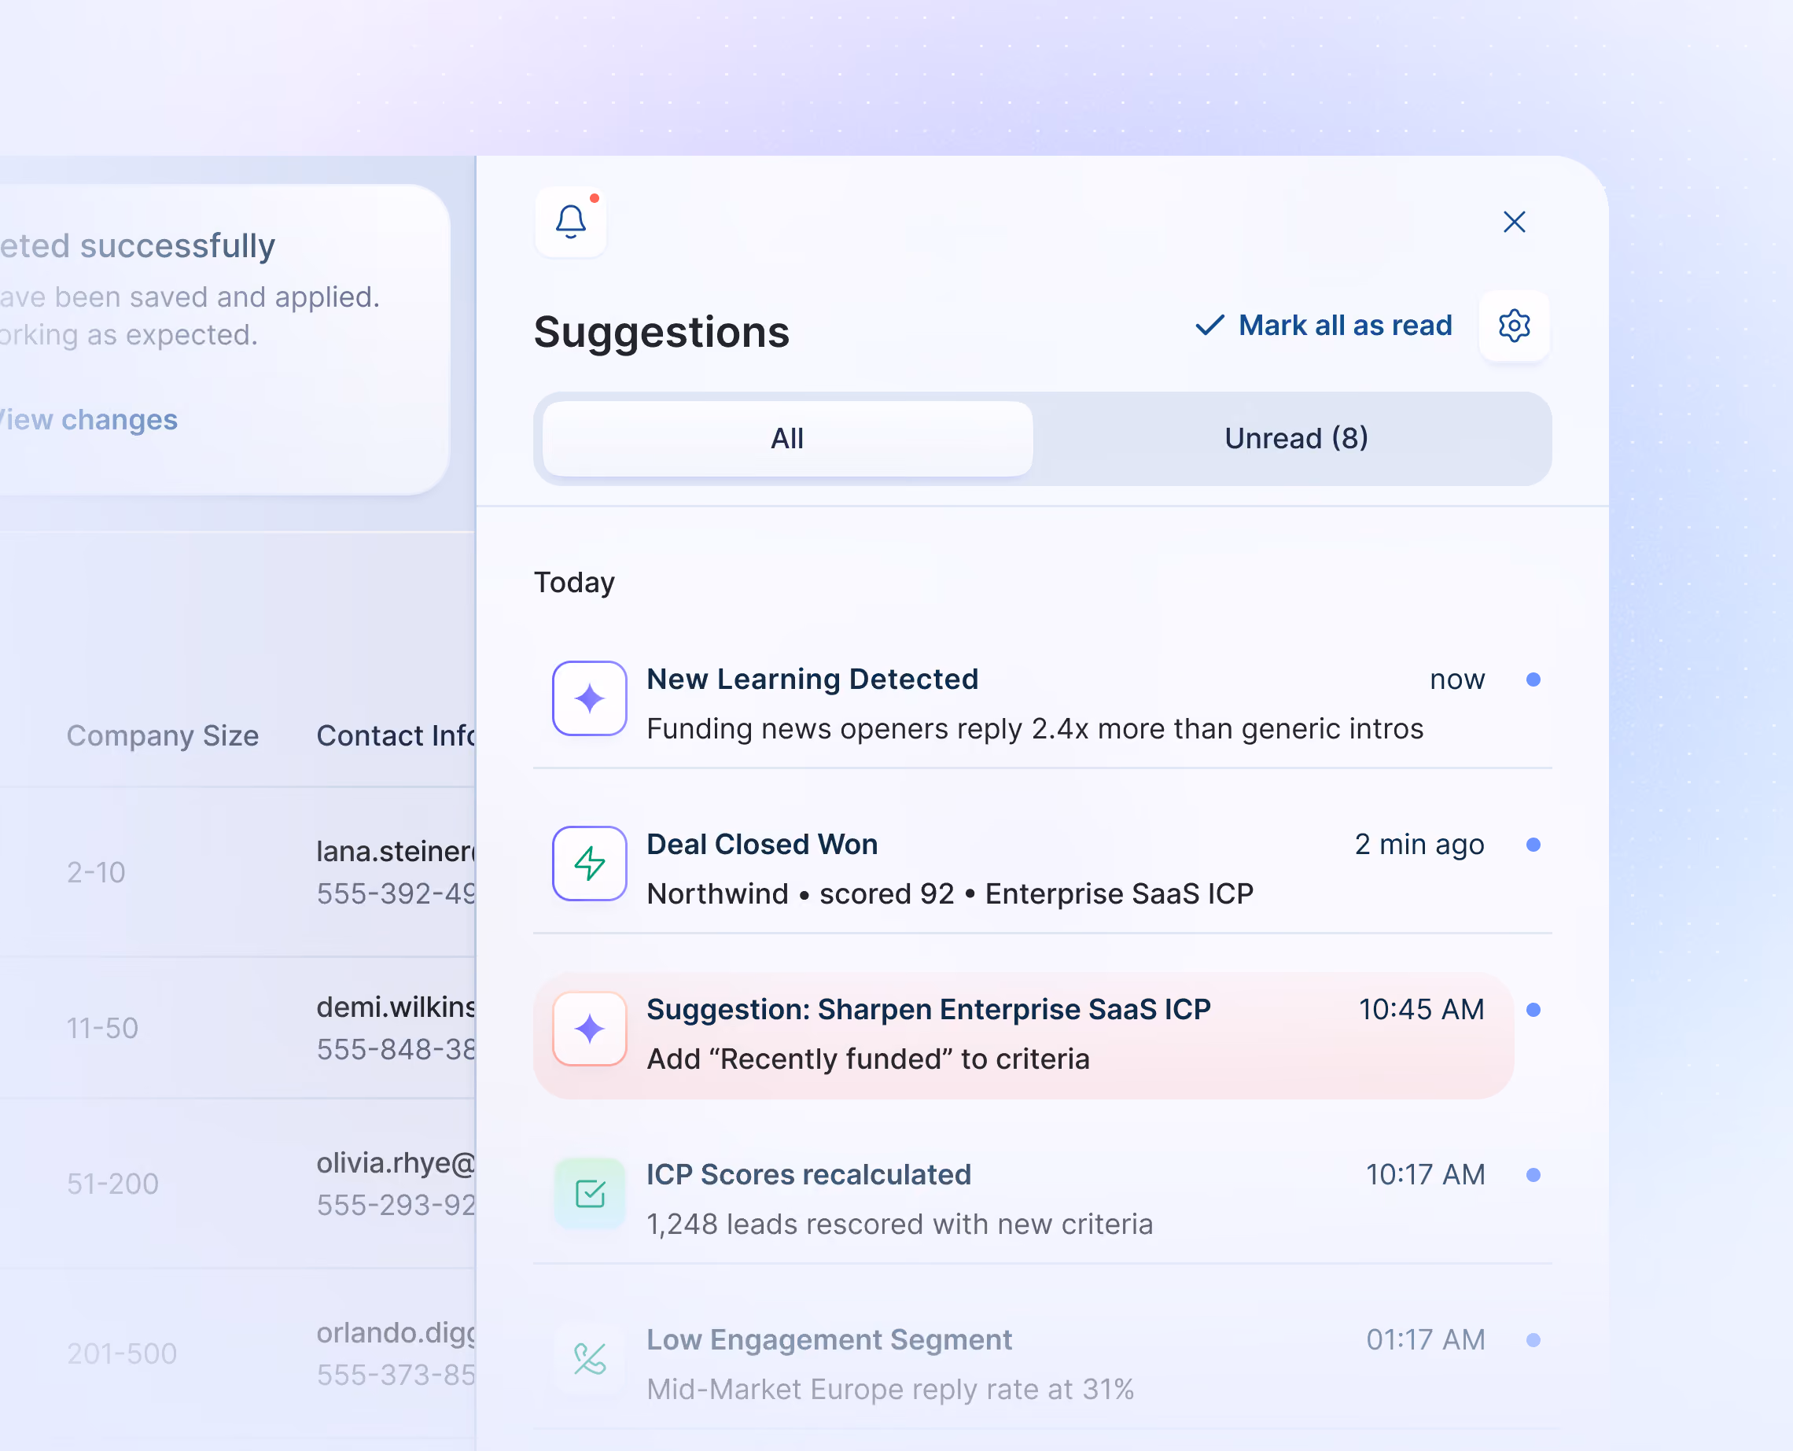Open Suggestion: Sharpen Enterprise SaaS ICP
1793x1451 pixels.
(1024, 1035)
